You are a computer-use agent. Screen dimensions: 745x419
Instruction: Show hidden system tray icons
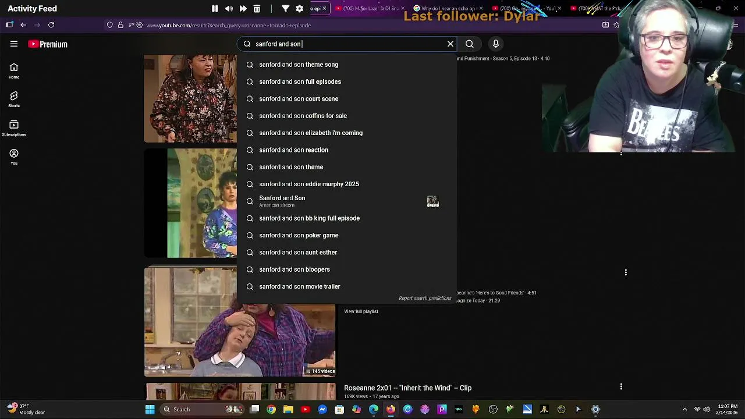coord(684,409)
